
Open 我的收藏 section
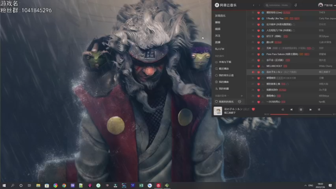pyautogui.click(x=222, y=89)
